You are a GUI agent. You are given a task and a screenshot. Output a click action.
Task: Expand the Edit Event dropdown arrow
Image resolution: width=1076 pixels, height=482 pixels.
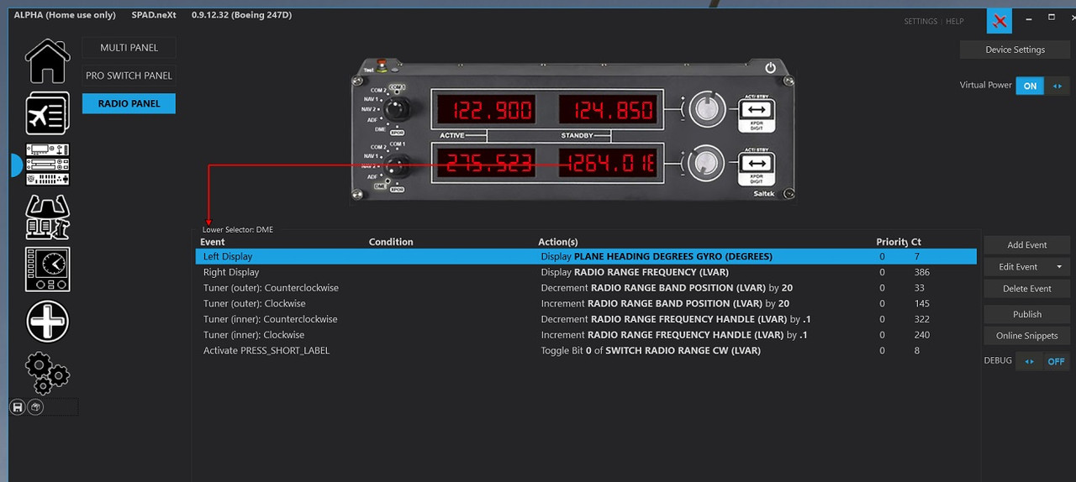[1060, 267]
